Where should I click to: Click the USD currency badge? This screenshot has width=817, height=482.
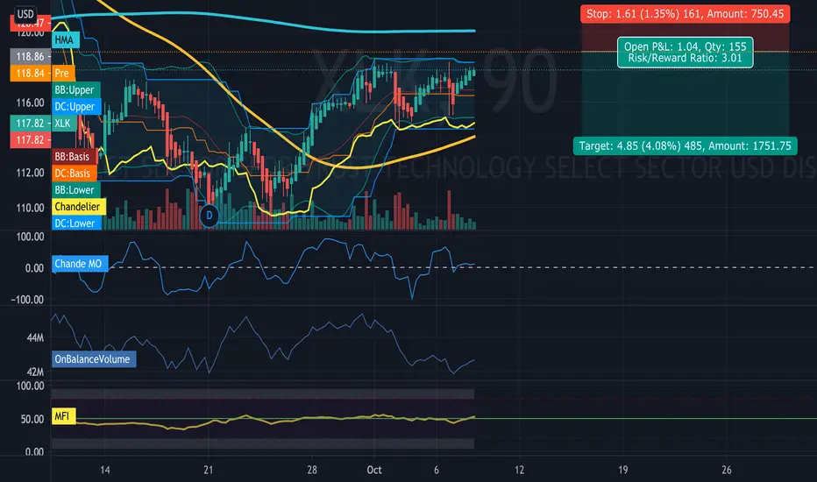point(25,14)
